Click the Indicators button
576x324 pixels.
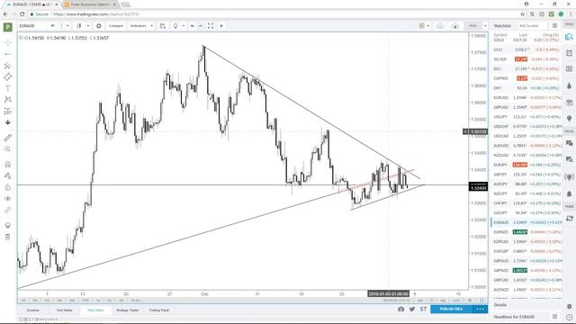(138, 26)
